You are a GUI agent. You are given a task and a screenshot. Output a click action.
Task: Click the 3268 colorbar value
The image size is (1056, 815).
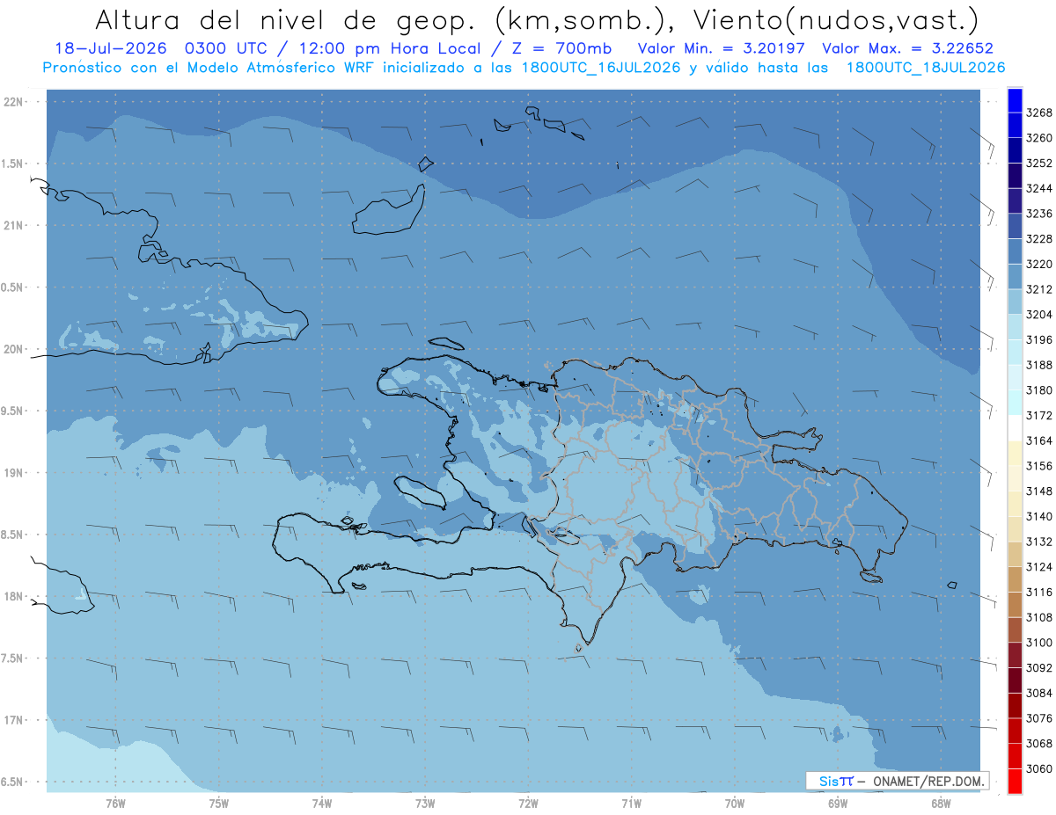[x=1039, y=113]
